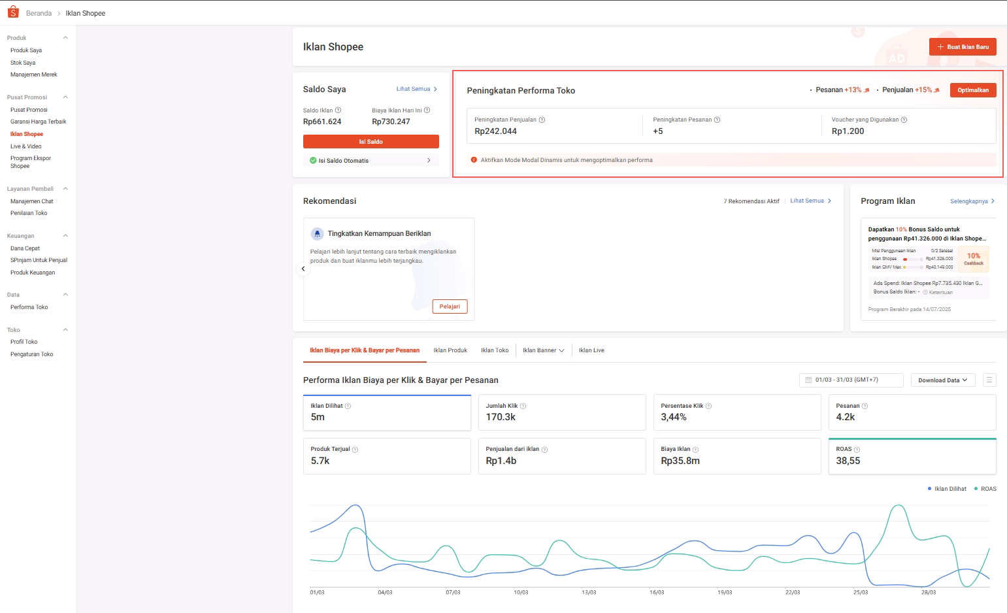The image size is (1007, 613).
Task: Select the Produk Terjual metric card
Action: (387, 456)
